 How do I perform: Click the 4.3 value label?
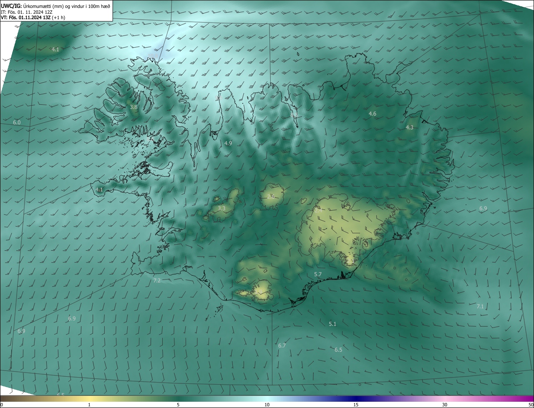410,128
